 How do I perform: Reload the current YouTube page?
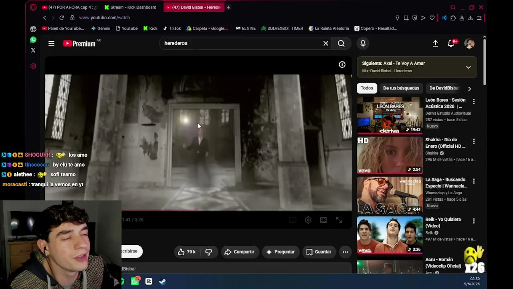pyautogui.click(x=62, y=18)
